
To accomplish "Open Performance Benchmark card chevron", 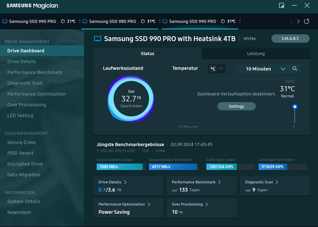I will 219,182.
